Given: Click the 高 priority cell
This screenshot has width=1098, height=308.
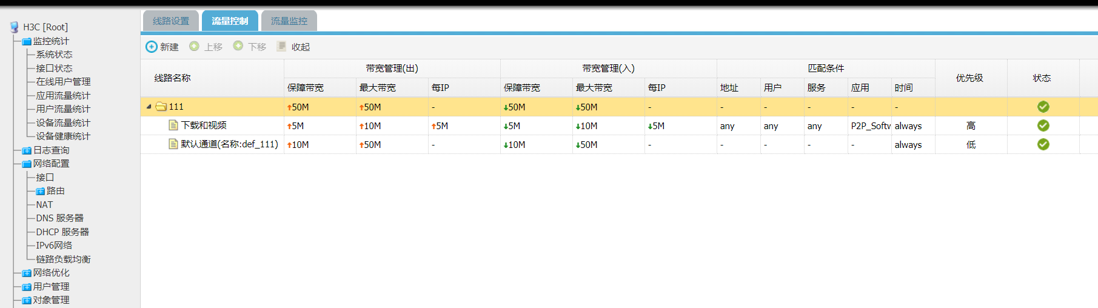Looking at the screenshot, I should click(971, 126).
